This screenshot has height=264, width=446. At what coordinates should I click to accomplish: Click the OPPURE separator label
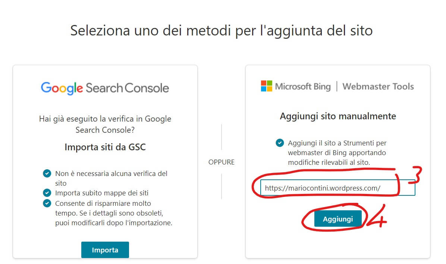(x=222, y=162)
